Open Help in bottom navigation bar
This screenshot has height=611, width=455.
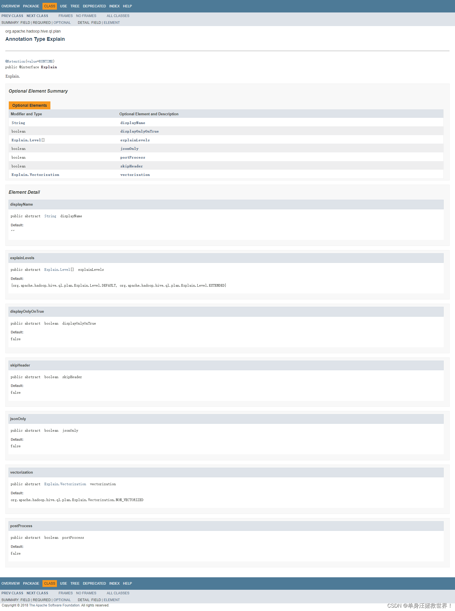point(127,584)
